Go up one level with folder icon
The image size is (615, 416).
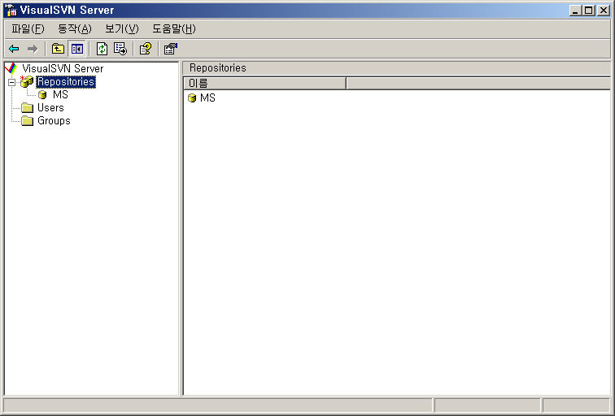[x=58, y=49]
